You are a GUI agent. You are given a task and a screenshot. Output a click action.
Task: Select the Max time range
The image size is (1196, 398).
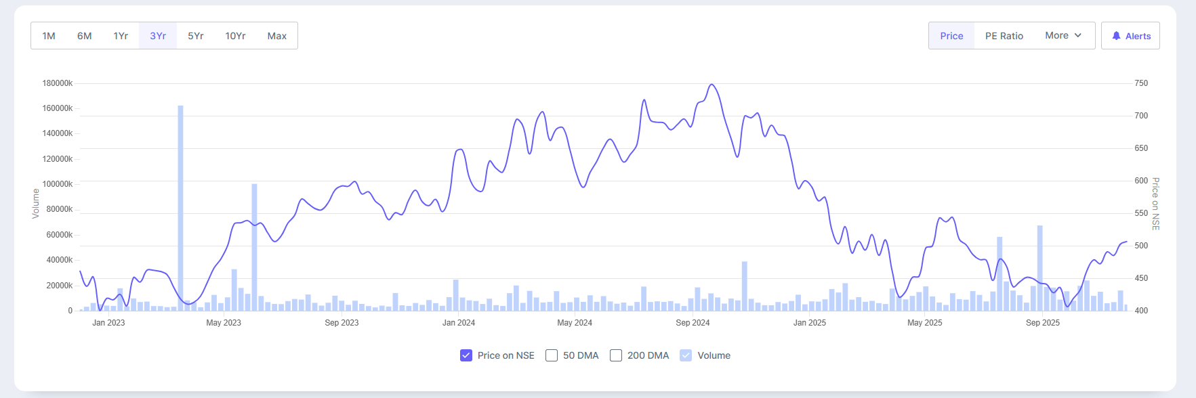click(x=277, y=36)
